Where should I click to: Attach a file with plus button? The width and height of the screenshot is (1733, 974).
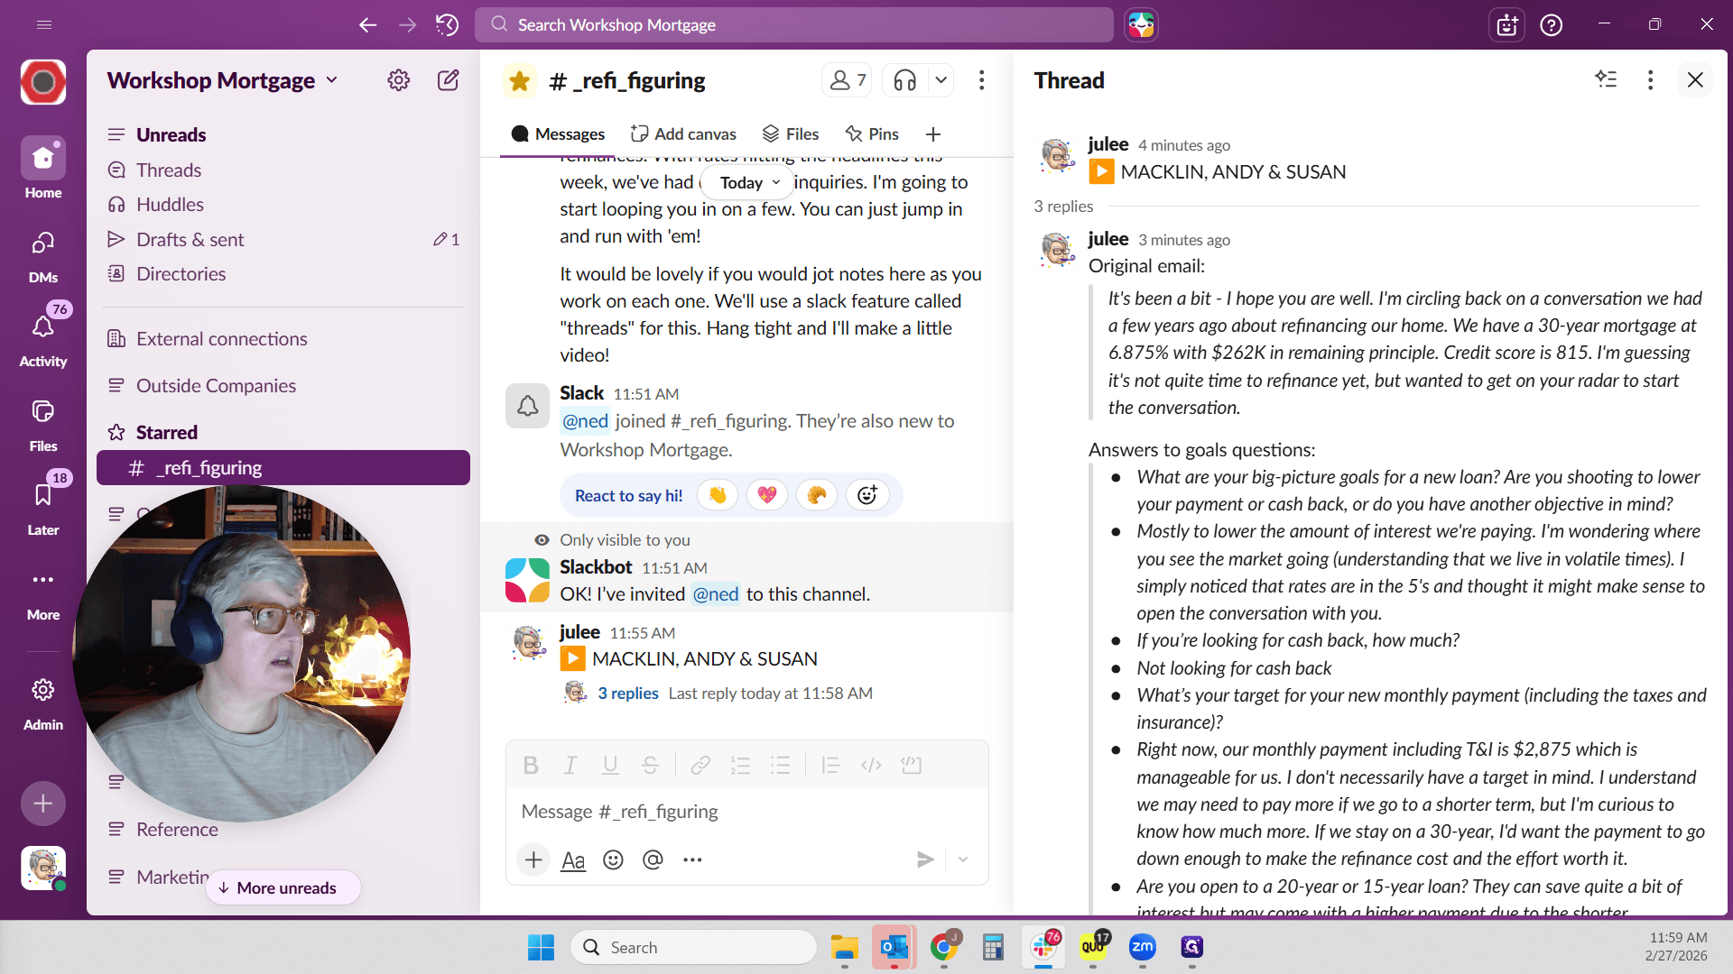tap(533, 859)
